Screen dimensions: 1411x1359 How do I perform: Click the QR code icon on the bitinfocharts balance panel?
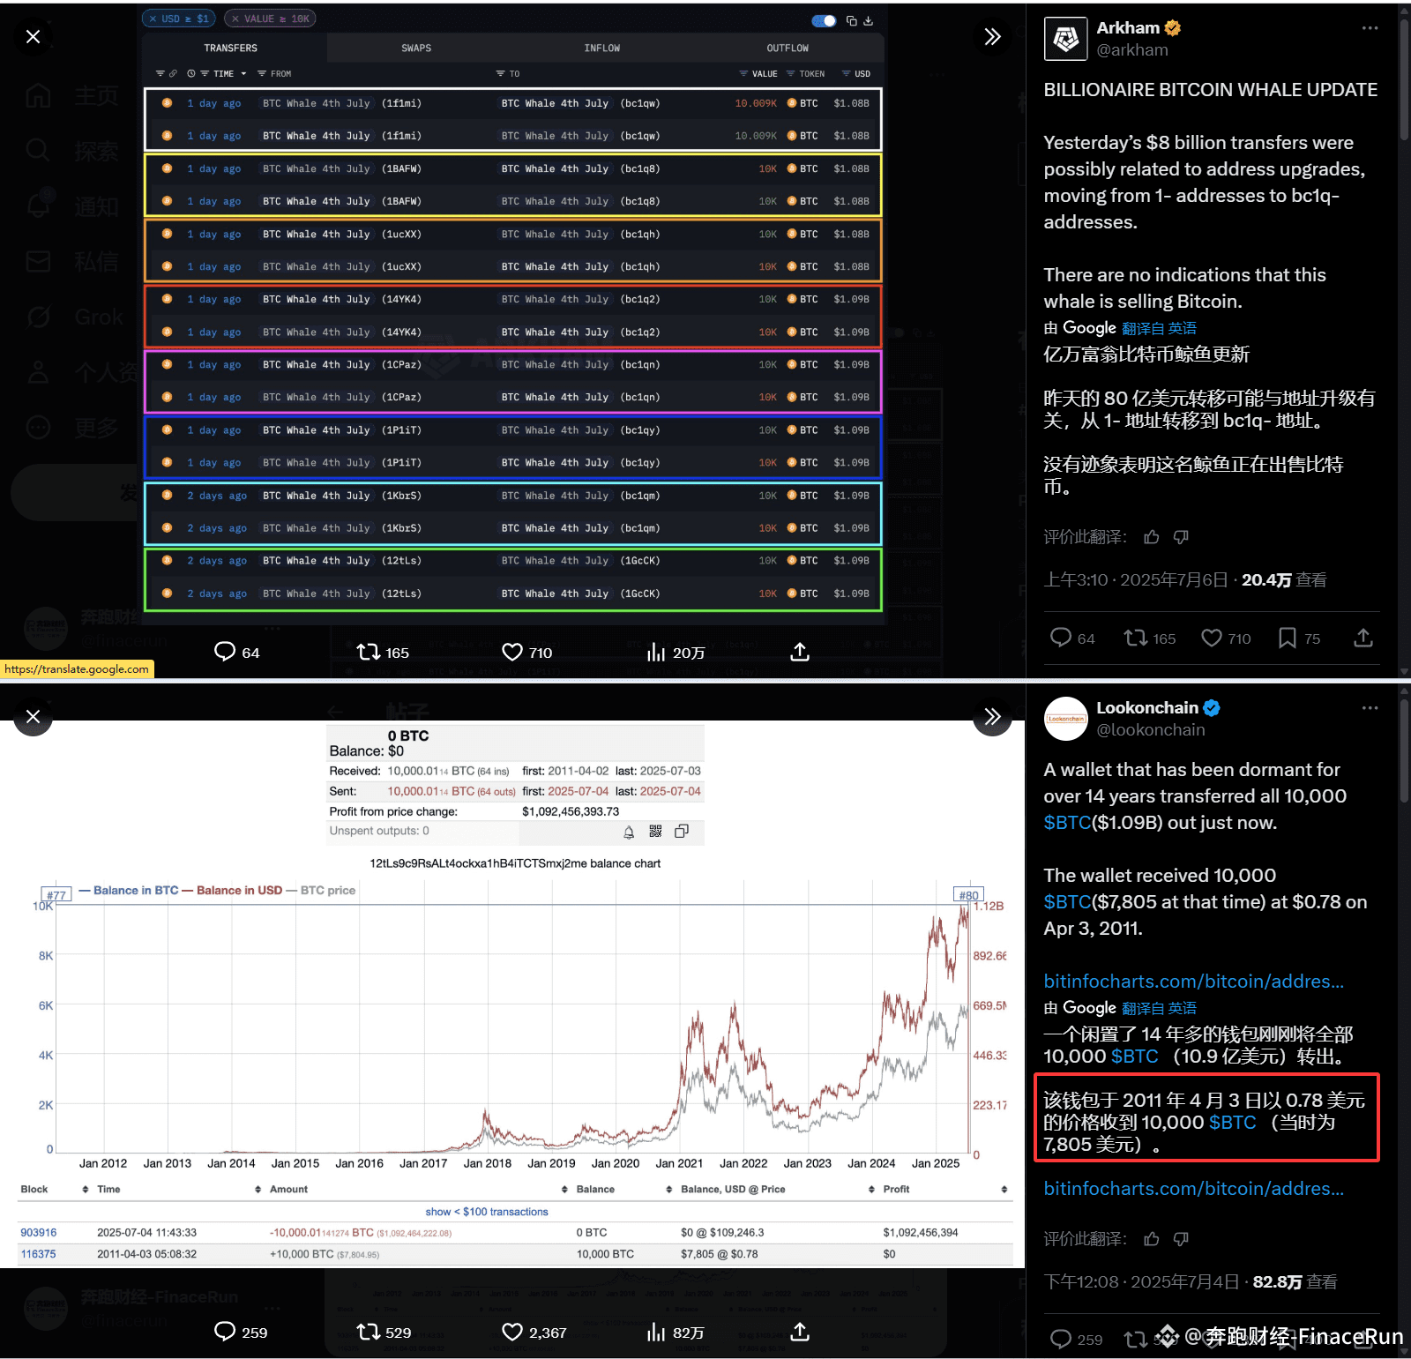pos(655,832)
